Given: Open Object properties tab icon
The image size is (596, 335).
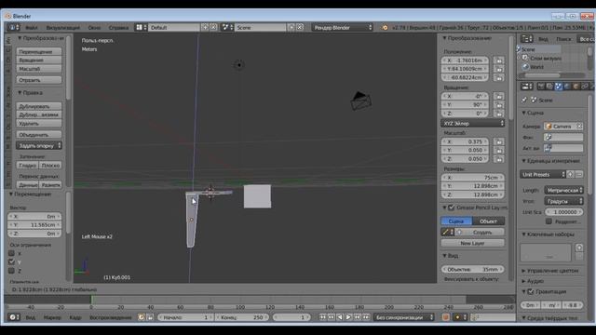Looking at the screenshot, I should pyautogui.click(x=576, y=87).
